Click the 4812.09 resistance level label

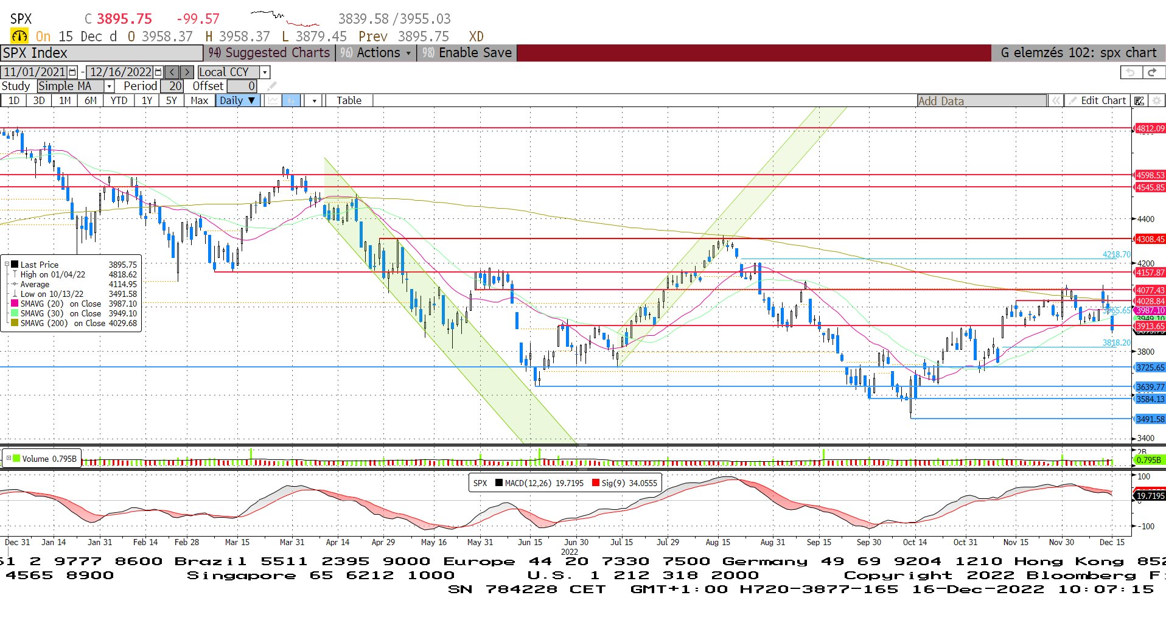coord(1150,128)
